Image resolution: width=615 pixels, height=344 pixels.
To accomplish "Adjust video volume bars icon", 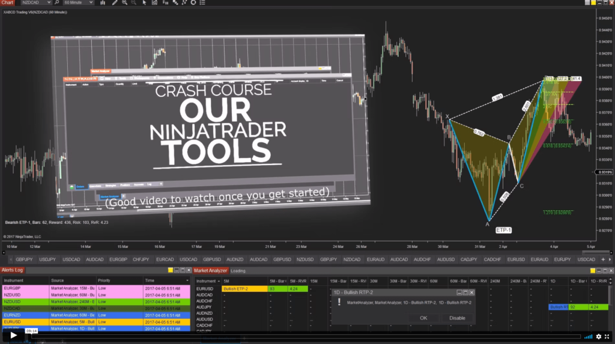I will coord(589,337).
